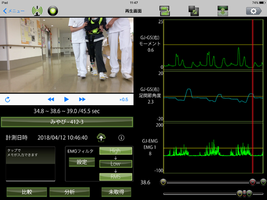This screenshot has width=267, height=200.
Task: Tap the time range 34.8 ~ 38.6 text
Action: 67,111
